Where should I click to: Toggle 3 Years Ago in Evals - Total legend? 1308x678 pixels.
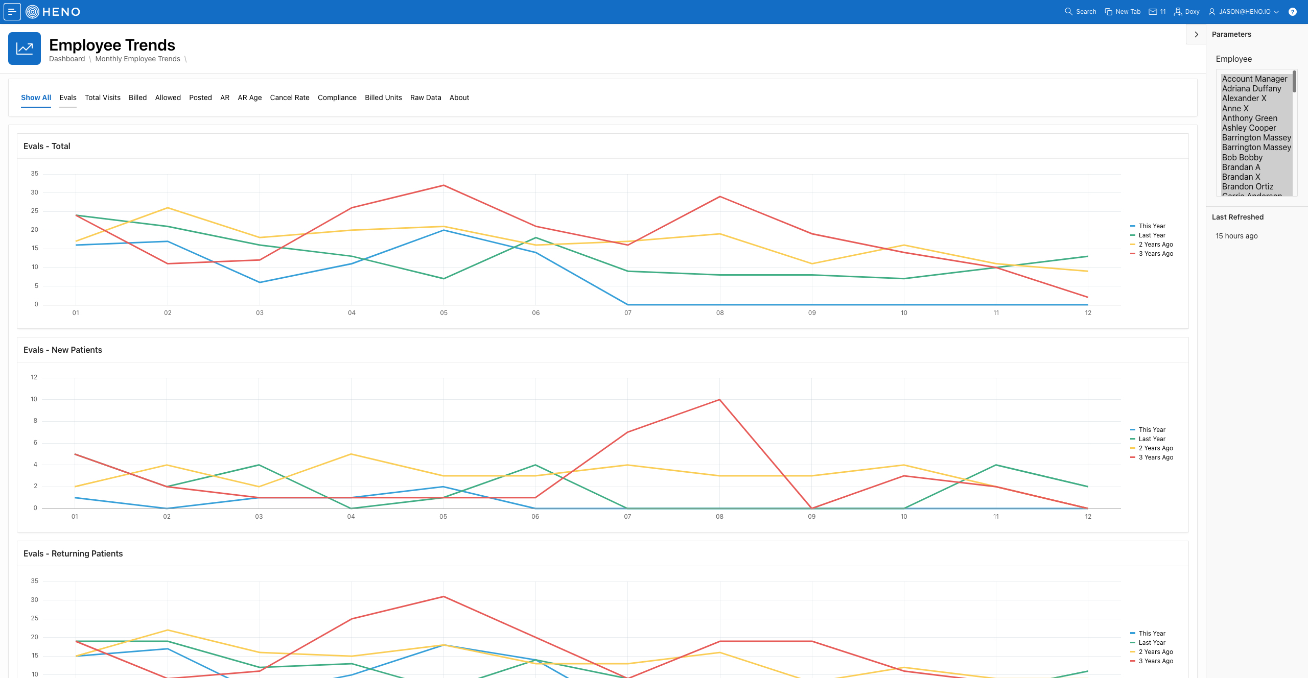1152,254
